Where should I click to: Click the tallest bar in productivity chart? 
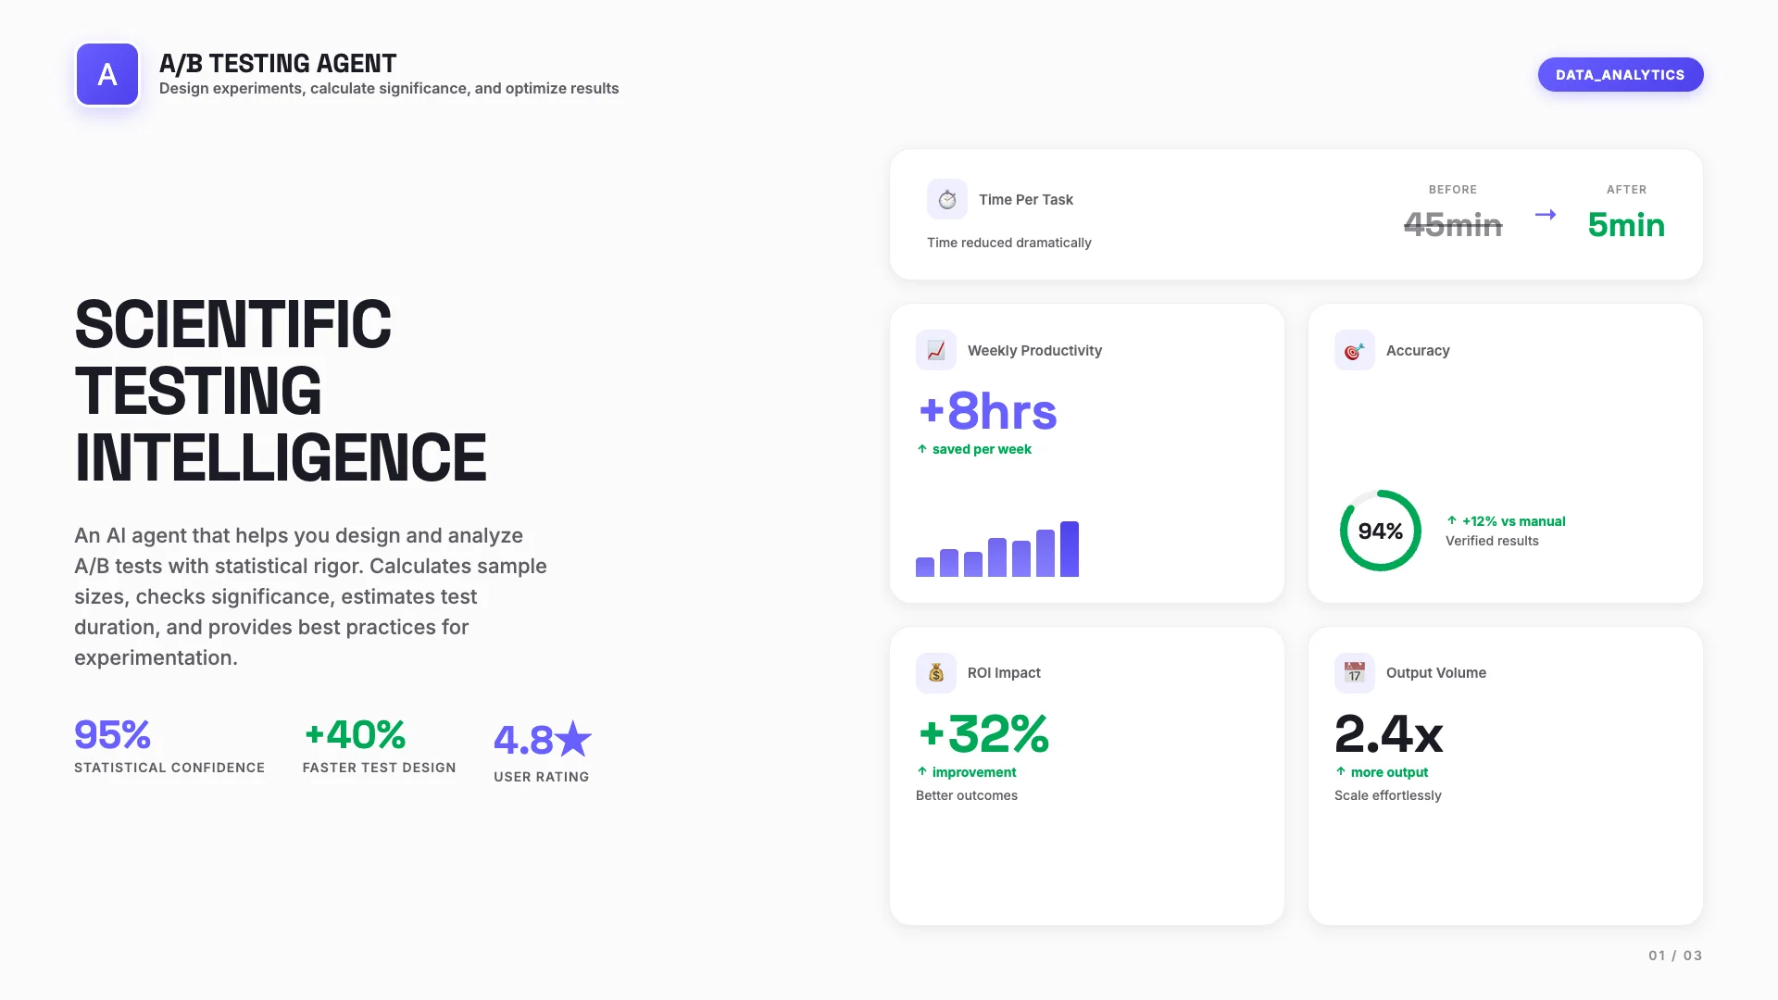click(x=1070, y=548)
